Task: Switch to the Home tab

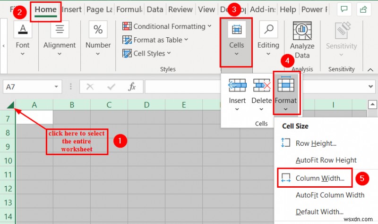Action: click(45, 9)
